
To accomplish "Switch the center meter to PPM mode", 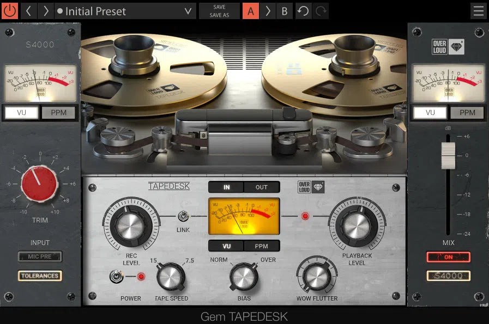I will point(261,246).
